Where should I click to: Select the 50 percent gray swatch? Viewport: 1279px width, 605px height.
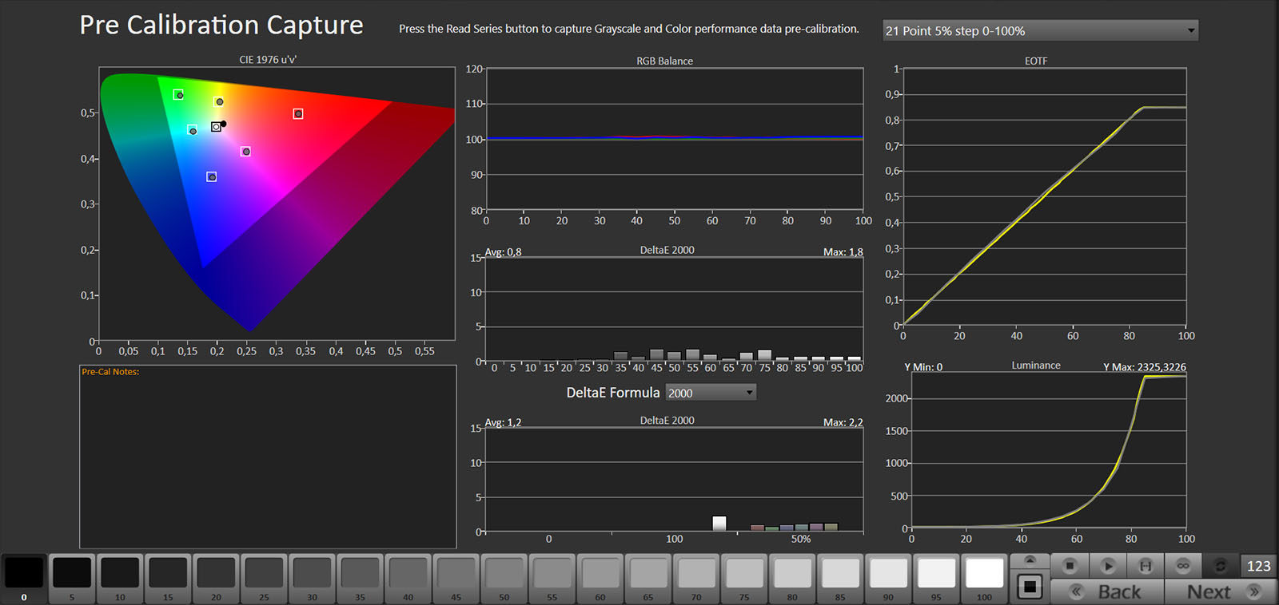(504, 574)
